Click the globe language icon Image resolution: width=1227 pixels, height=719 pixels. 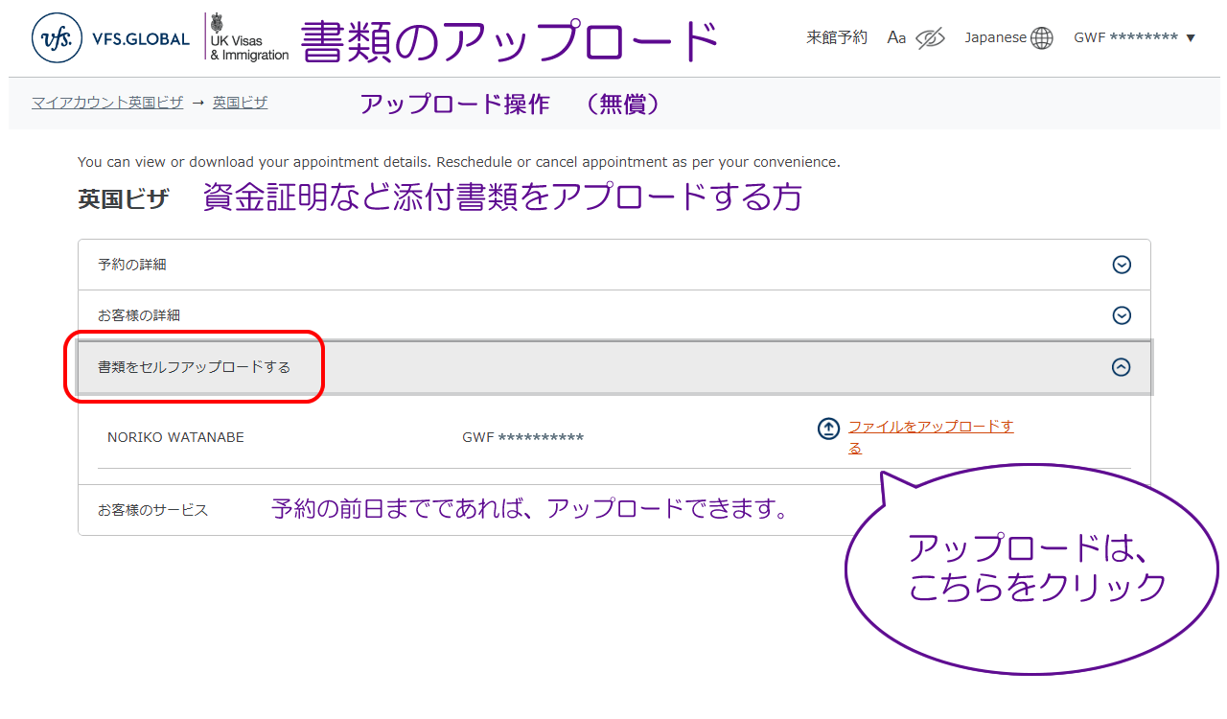click(1042, 38)
